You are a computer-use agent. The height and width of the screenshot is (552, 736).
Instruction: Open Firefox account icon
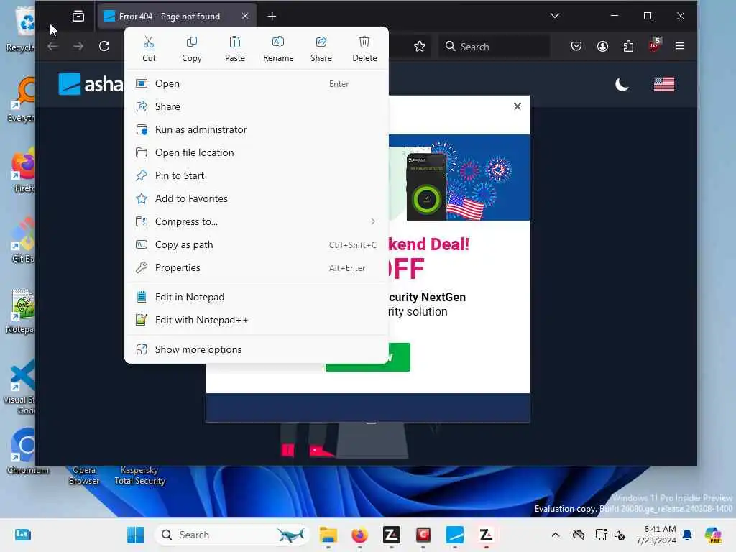click(603, 46)
